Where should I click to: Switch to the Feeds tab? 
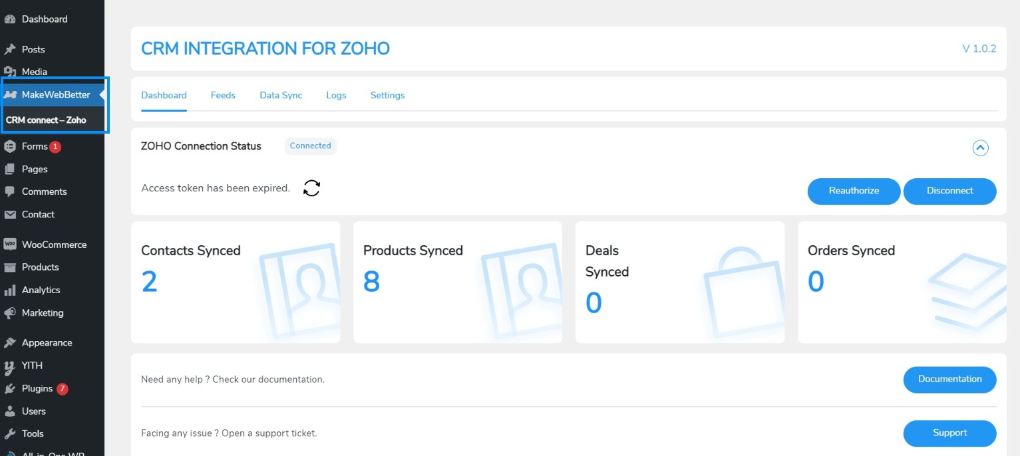tap(223, 95)
